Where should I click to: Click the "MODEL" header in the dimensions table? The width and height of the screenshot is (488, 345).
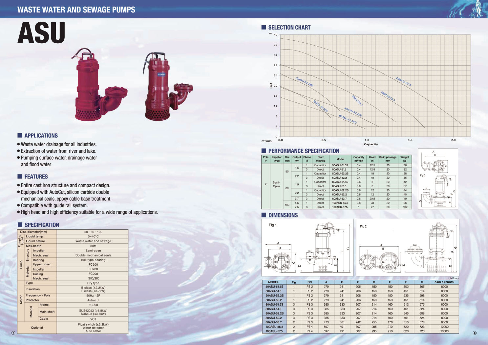[273, 282]
